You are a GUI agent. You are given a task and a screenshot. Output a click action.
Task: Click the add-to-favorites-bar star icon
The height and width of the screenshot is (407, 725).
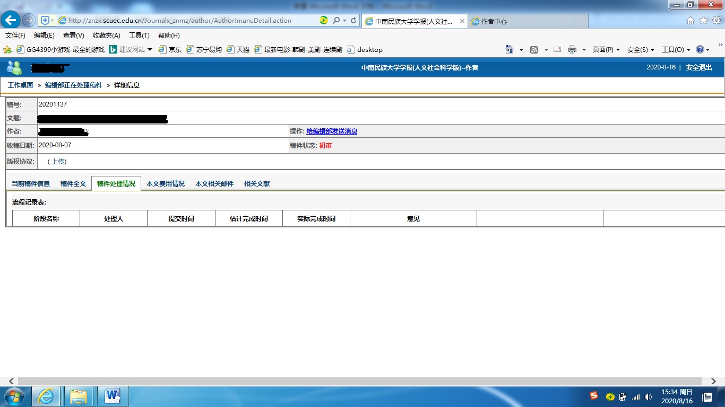[7, 49]
